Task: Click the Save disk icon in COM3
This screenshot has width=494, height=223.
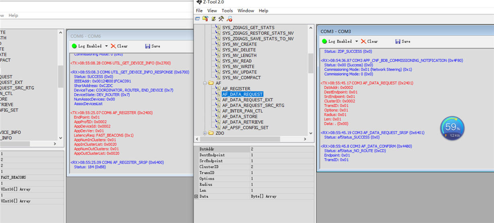Action: click(398, 41)
